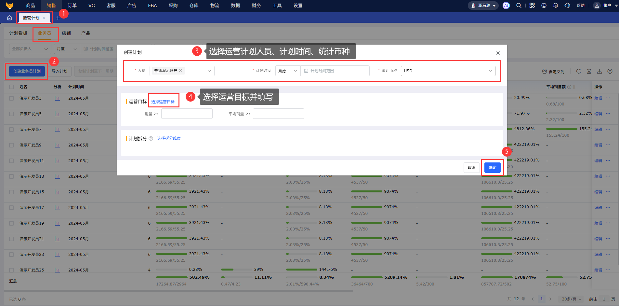
Task: Open analysis chart for 演示开发员3
Action: coord(57,98)
